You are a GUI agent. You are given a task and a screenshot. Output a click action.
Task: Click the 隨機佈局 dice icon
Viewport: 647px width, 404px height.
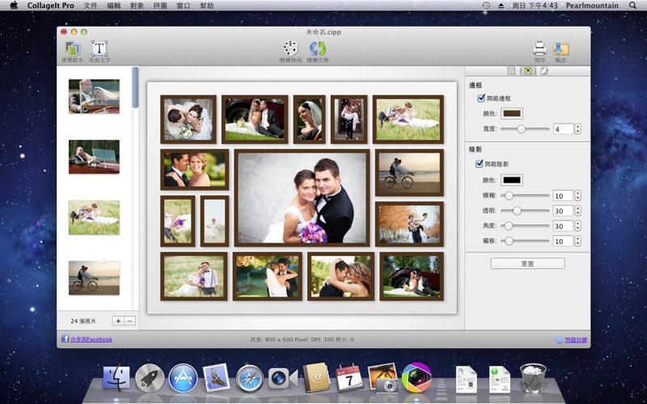pyautogui.click(x=290, y=48)
